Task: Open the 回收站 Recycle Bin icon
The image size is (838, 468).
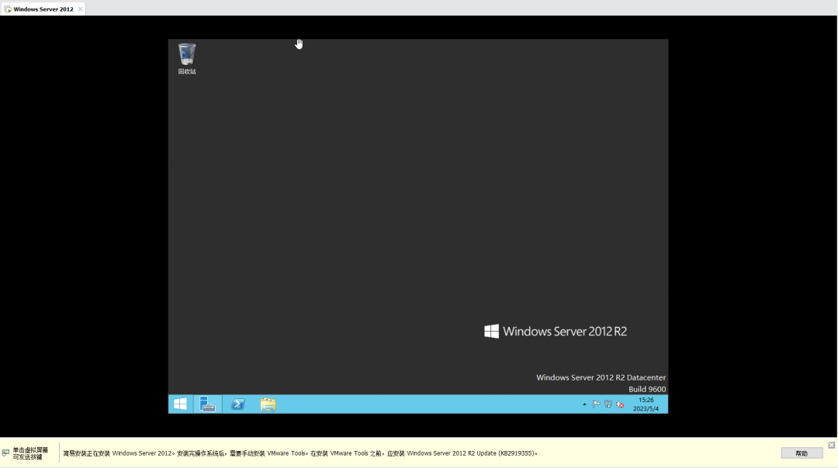Action: click(187, 59)
